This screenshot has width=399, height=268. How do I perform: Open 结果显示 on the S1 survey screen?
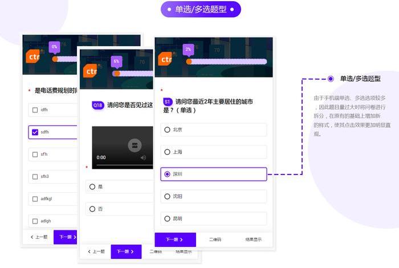[x=254, y=239]
